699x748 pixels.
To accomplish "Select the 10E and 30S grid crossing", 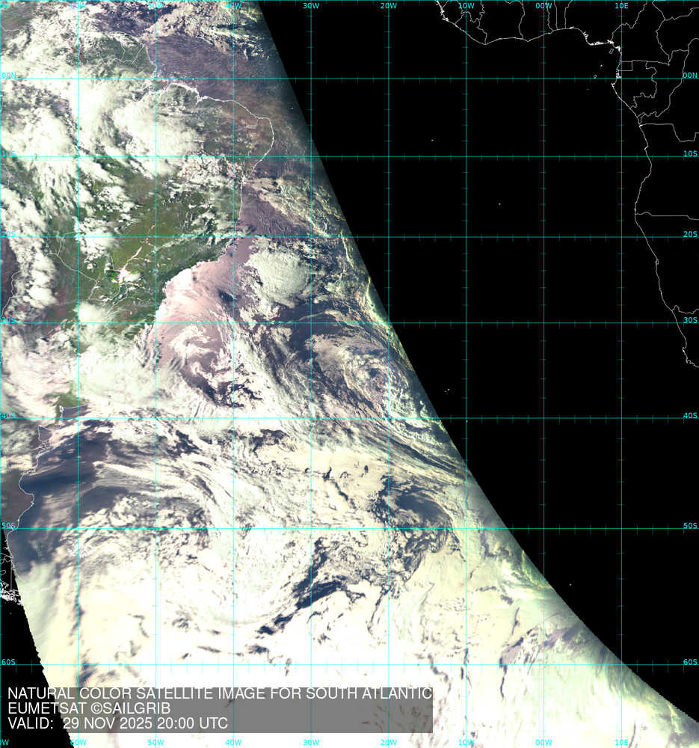I will point(622,323).
